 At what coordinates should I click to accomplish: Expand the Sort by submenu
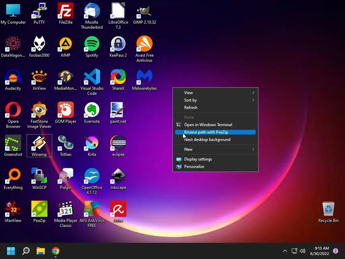215,100
